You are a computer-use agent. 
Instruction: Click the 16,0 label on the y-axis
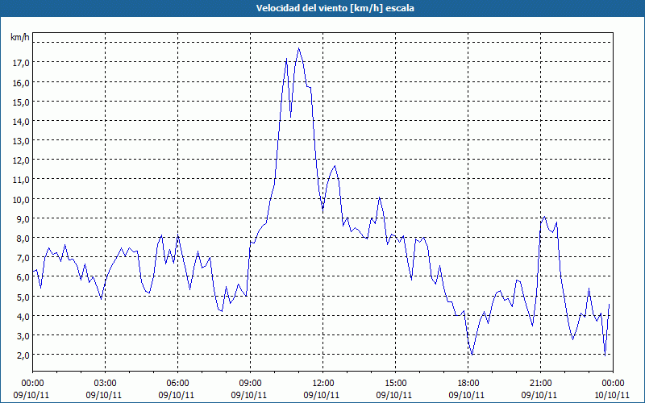21,83
